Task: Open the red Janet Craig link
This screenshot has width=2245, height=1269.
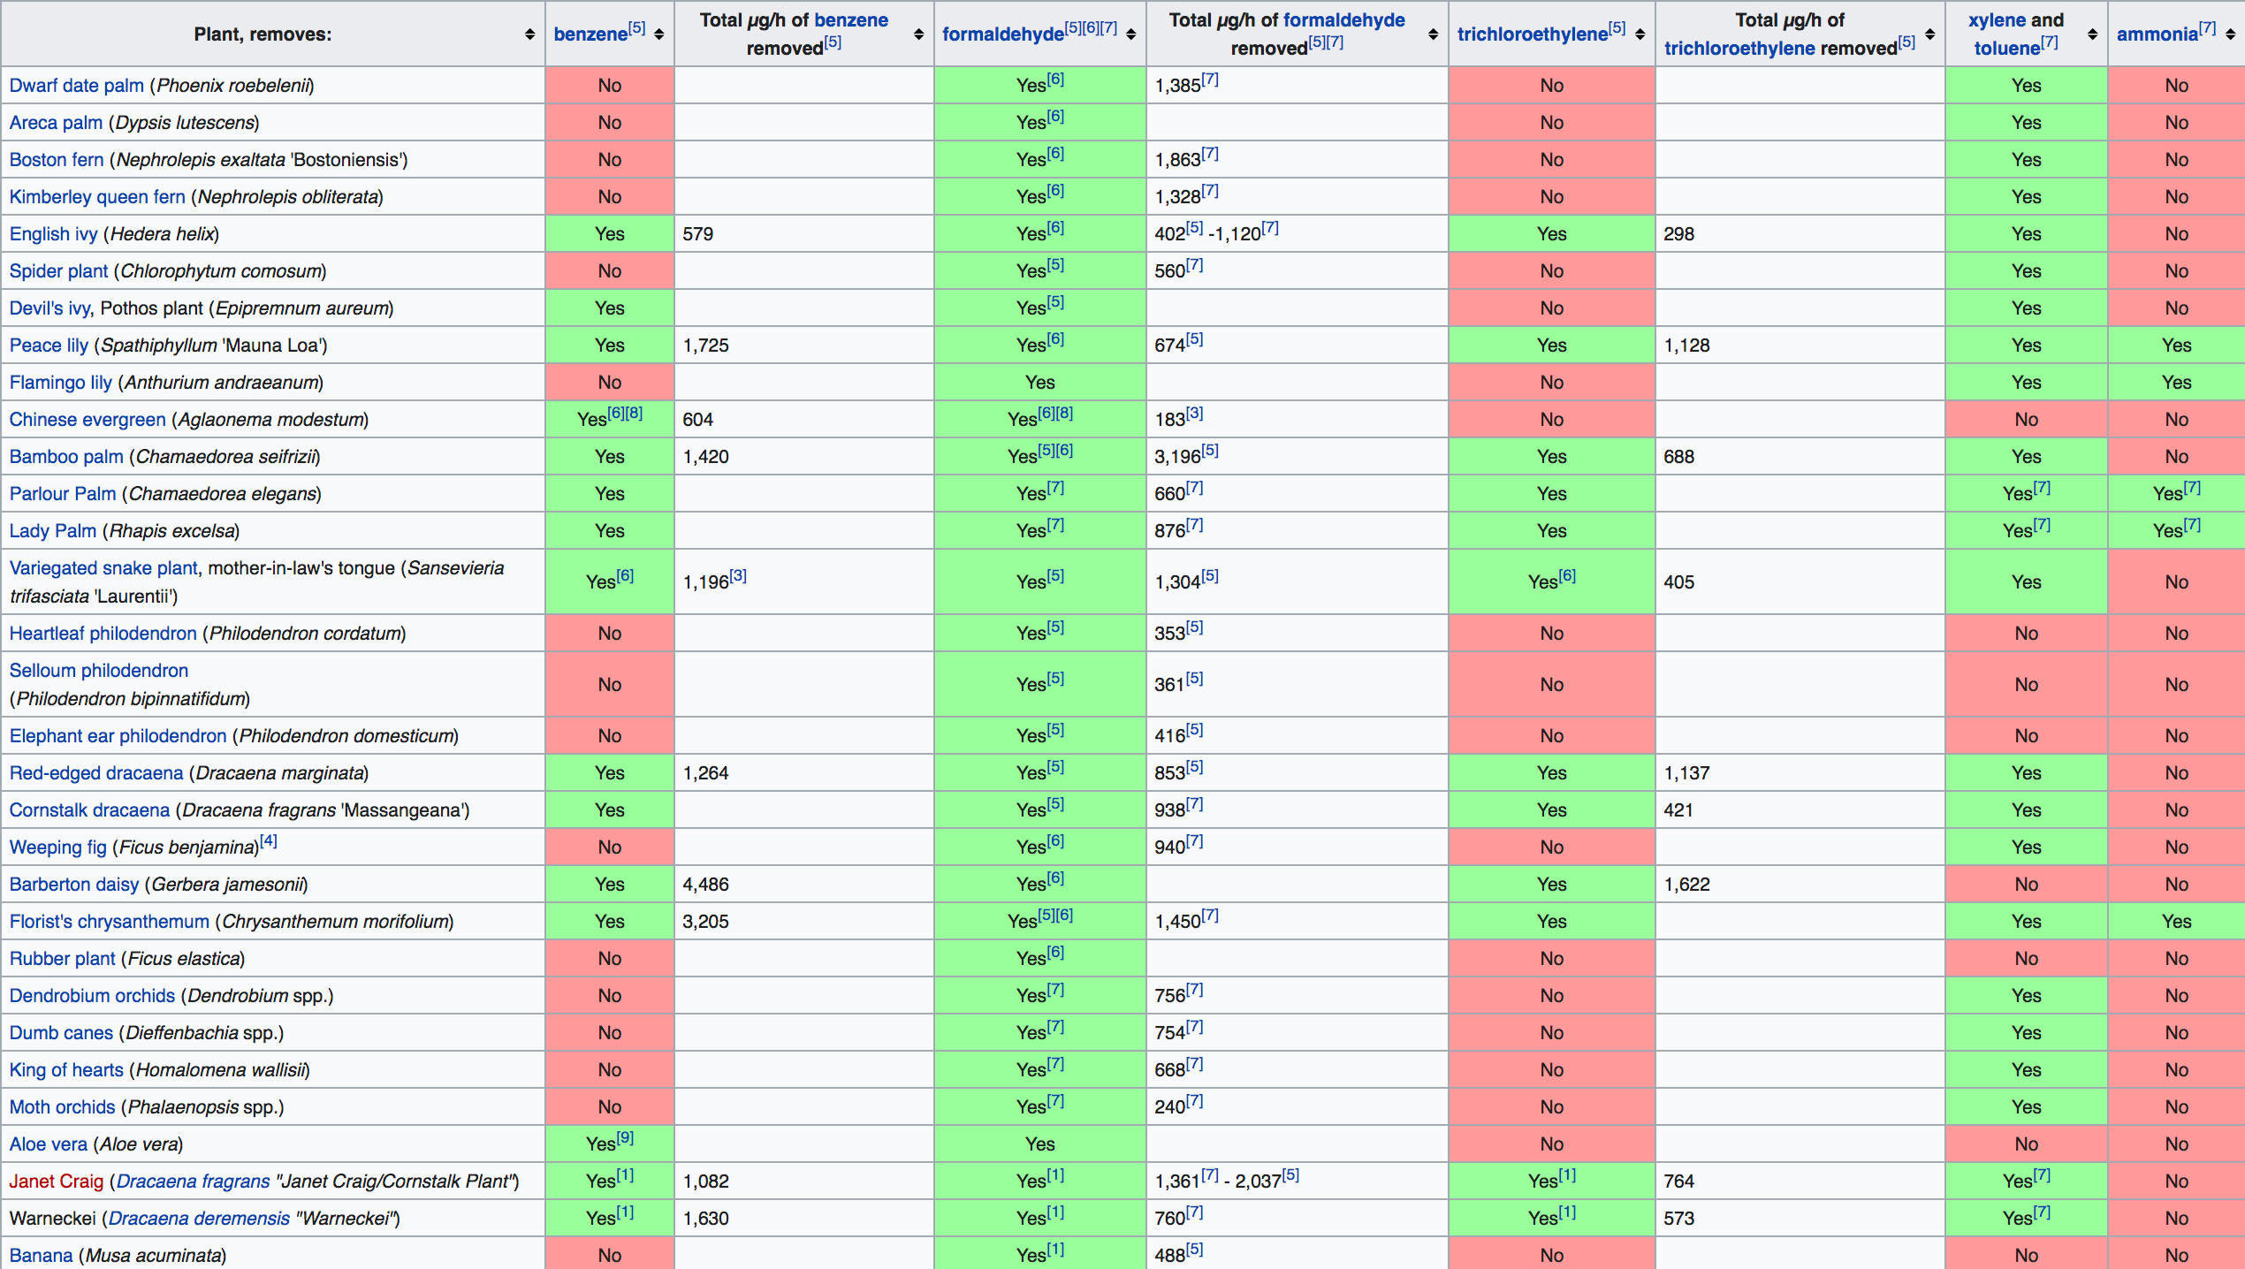Action: 57,1182
